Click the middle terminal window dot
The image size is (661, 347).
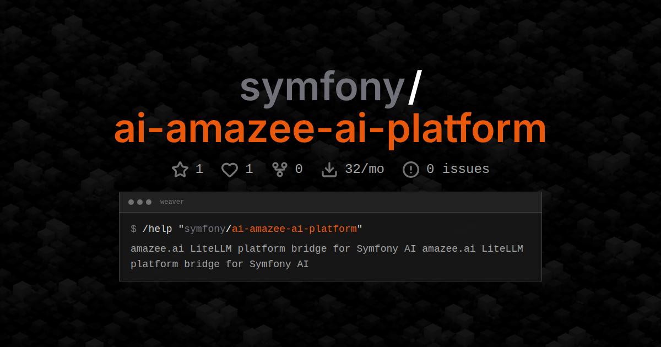140,202
